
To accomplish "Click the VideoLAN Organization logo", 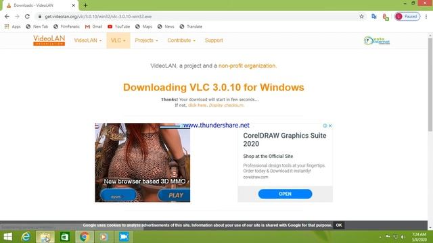I will [x=49, y=40].
